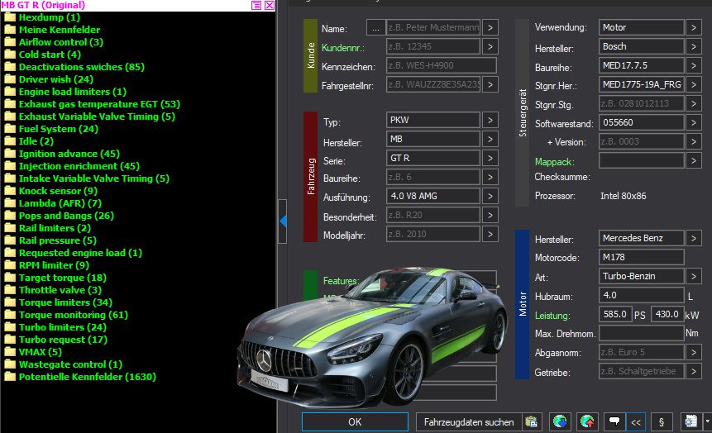Screen dimensions: 712x433
Task: Click the notepad settings icon at bottom right
Action: (690, 421)
